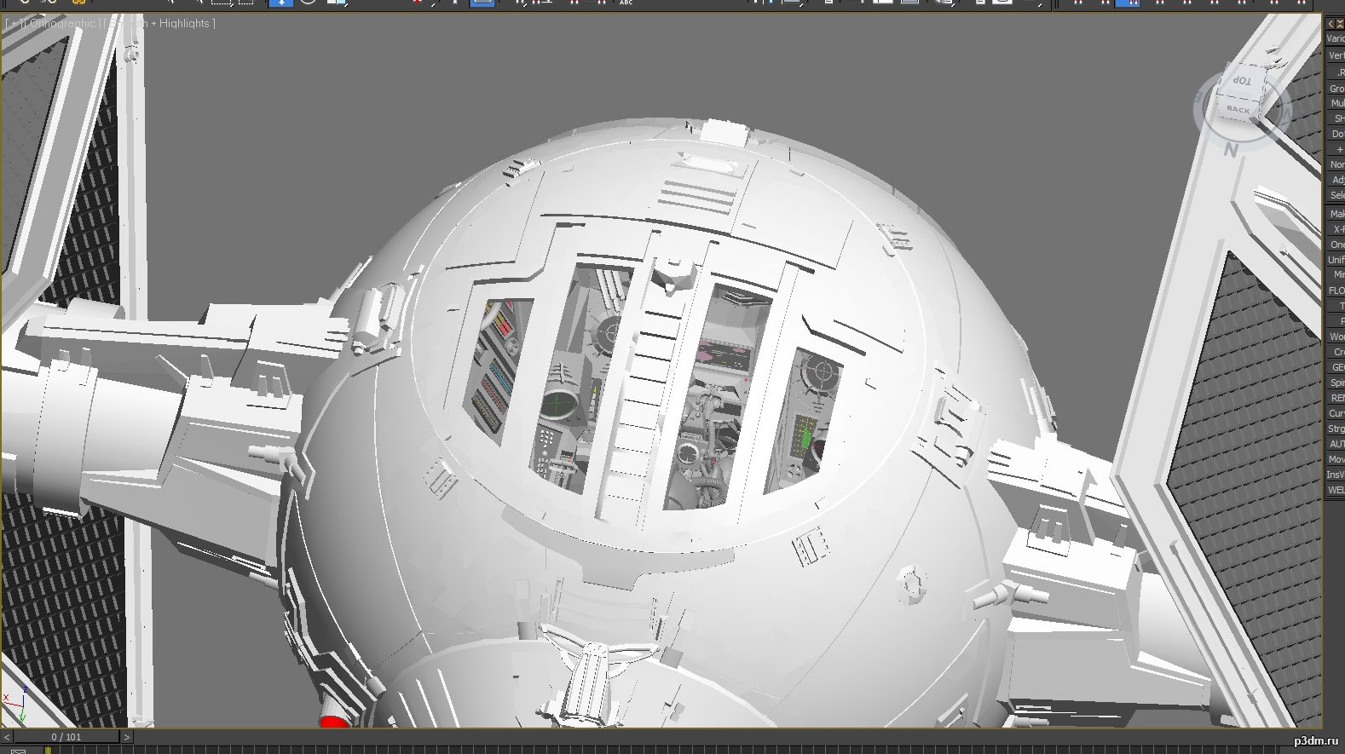Click the 'AUT' button in the side panel
Screen dimensions: 1345x754
point(1336,444)
